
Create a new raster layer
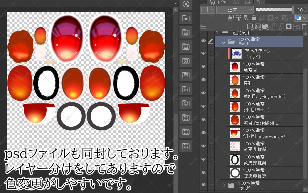pos(250,26)
